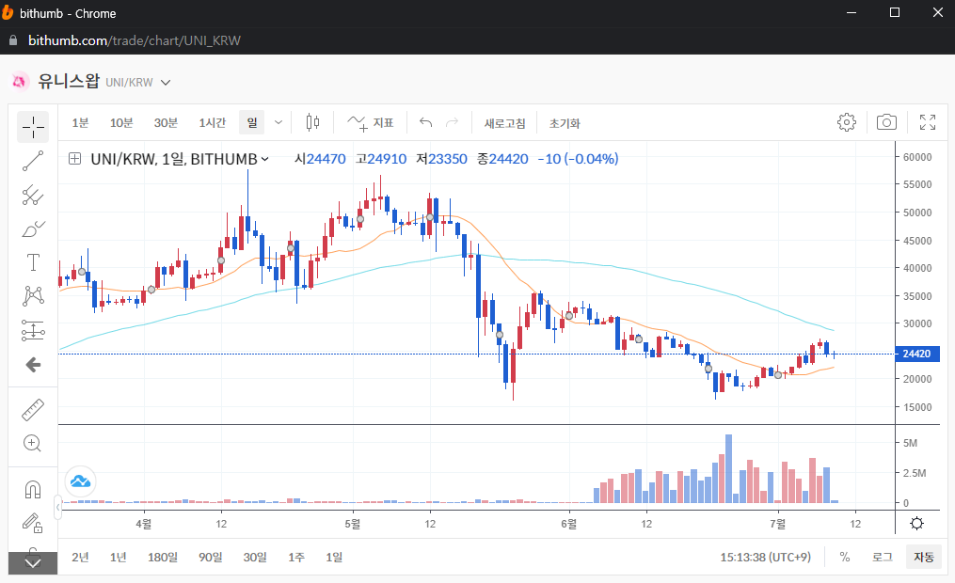955x583 pixels.
Task: Click the left arrow back icon
Action: [33, 365]
